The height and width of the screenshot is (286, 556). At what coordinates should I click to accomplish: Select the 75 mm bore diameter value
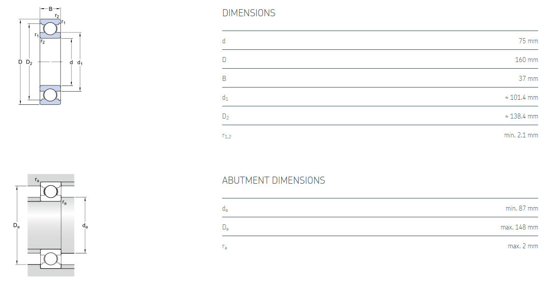[x=528, y=41]
